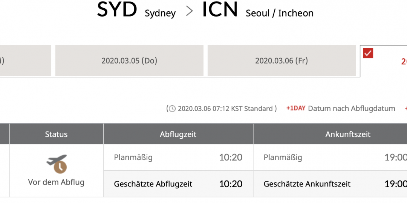Open the partially visible date tab ending in "i)"
The image size is (407, 203).
tap(26, 61)
